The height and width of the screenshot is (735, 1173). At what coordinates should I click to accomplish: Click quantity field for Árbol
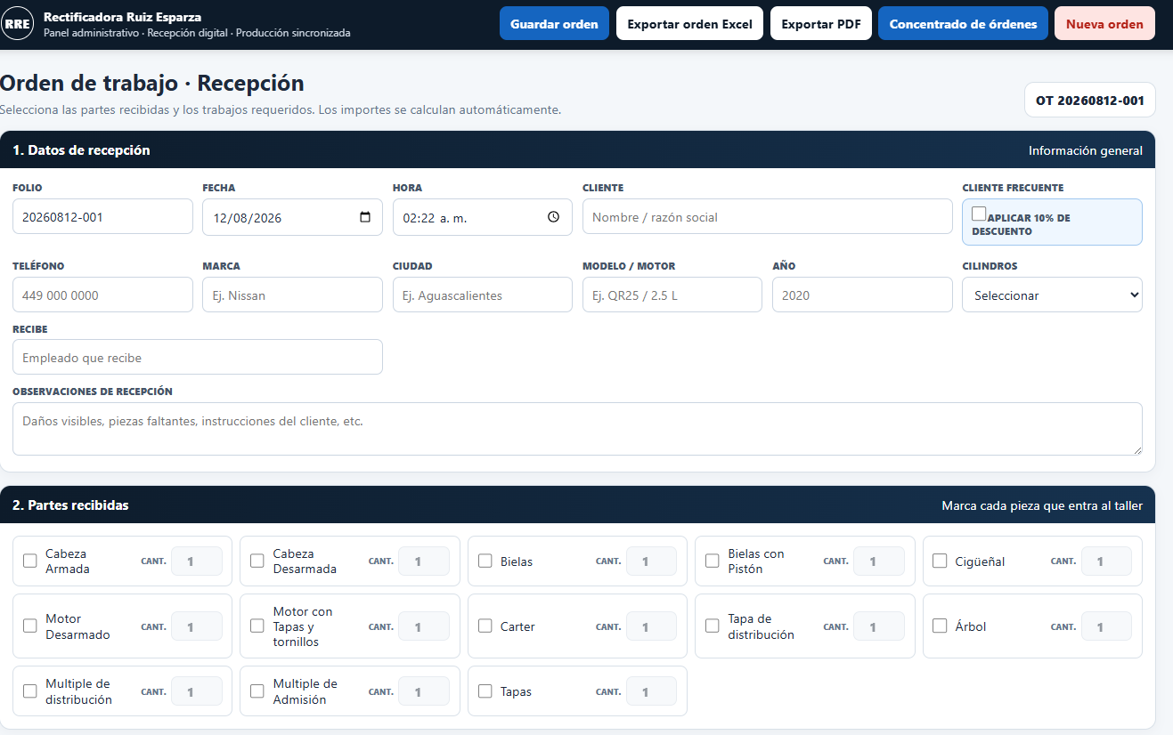(x=1106, y=626)
